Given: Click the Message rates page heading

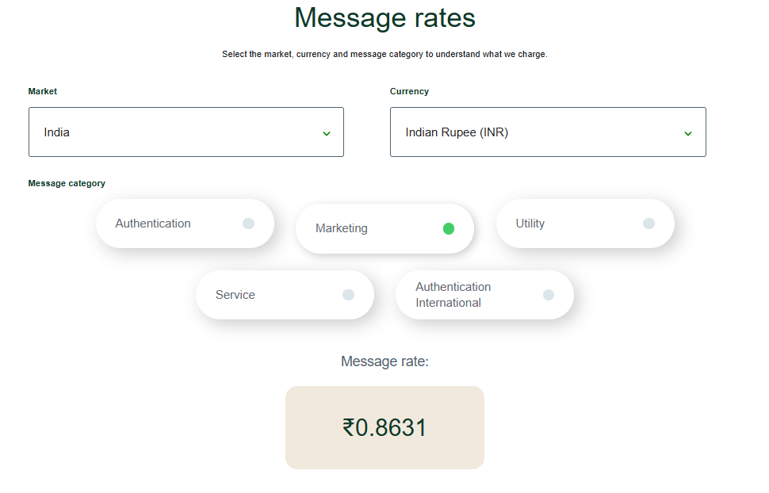Looking at the screenshot, I should (x=384, y=17).
